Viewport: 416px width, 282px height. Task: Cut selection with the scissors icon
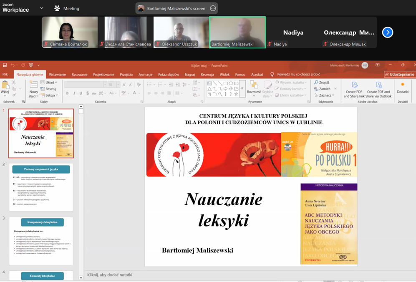[14, 83]
